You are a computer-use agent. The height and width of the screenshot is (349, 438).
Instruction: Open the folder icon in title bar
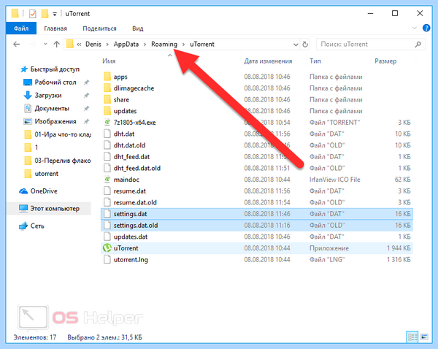click(15, 13)
